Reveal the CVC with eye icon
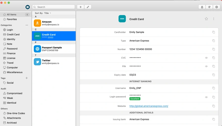222x126 pixels. 206,58
